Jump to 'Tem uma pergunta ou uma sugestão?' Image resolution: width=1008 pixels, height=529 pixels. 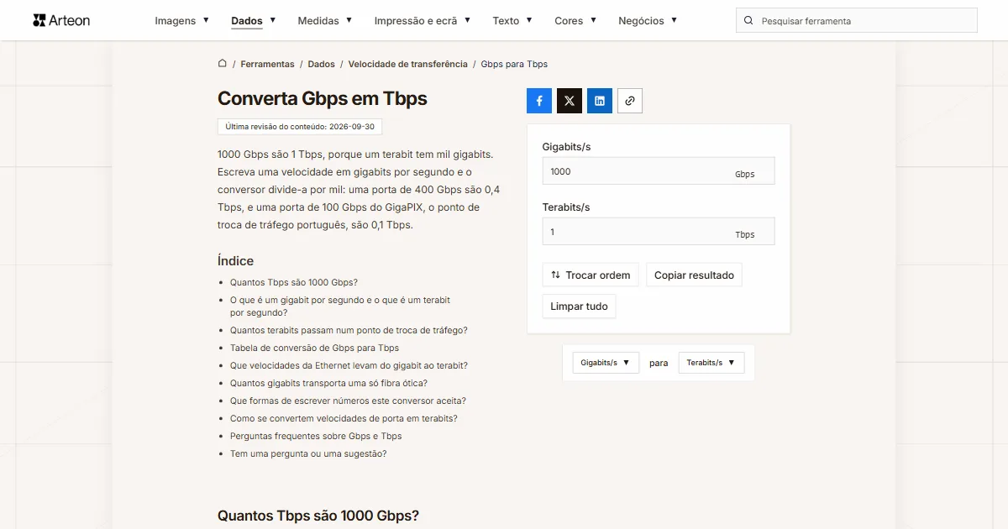[308, 453]
